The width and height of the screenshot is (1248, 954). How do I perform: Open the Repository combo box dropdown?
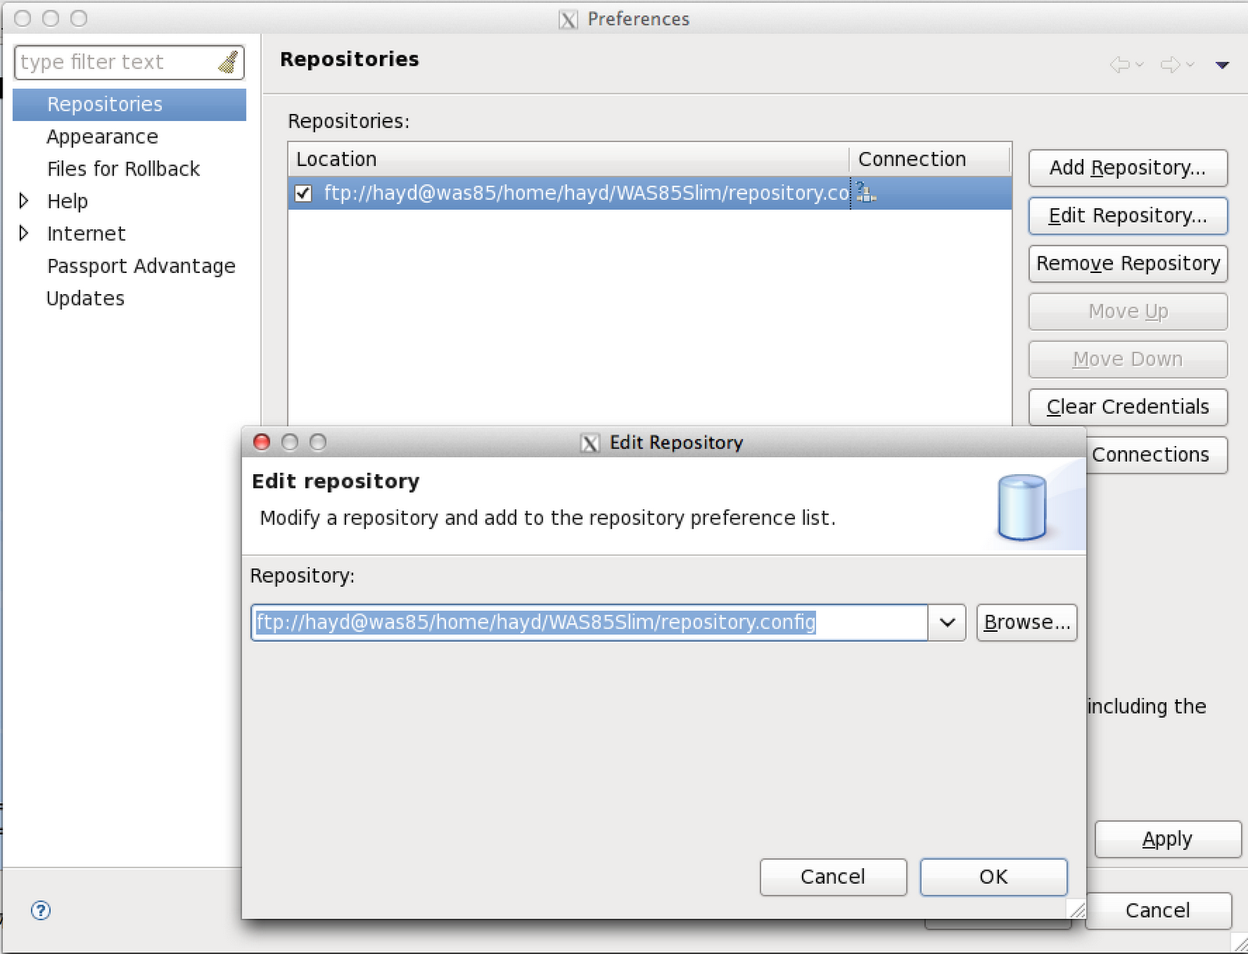[x=947, y=622]
